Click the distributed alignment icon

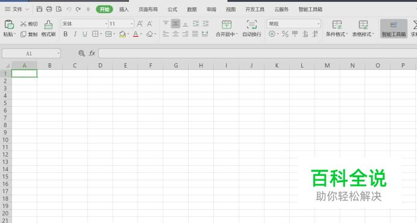click(205, 34)
